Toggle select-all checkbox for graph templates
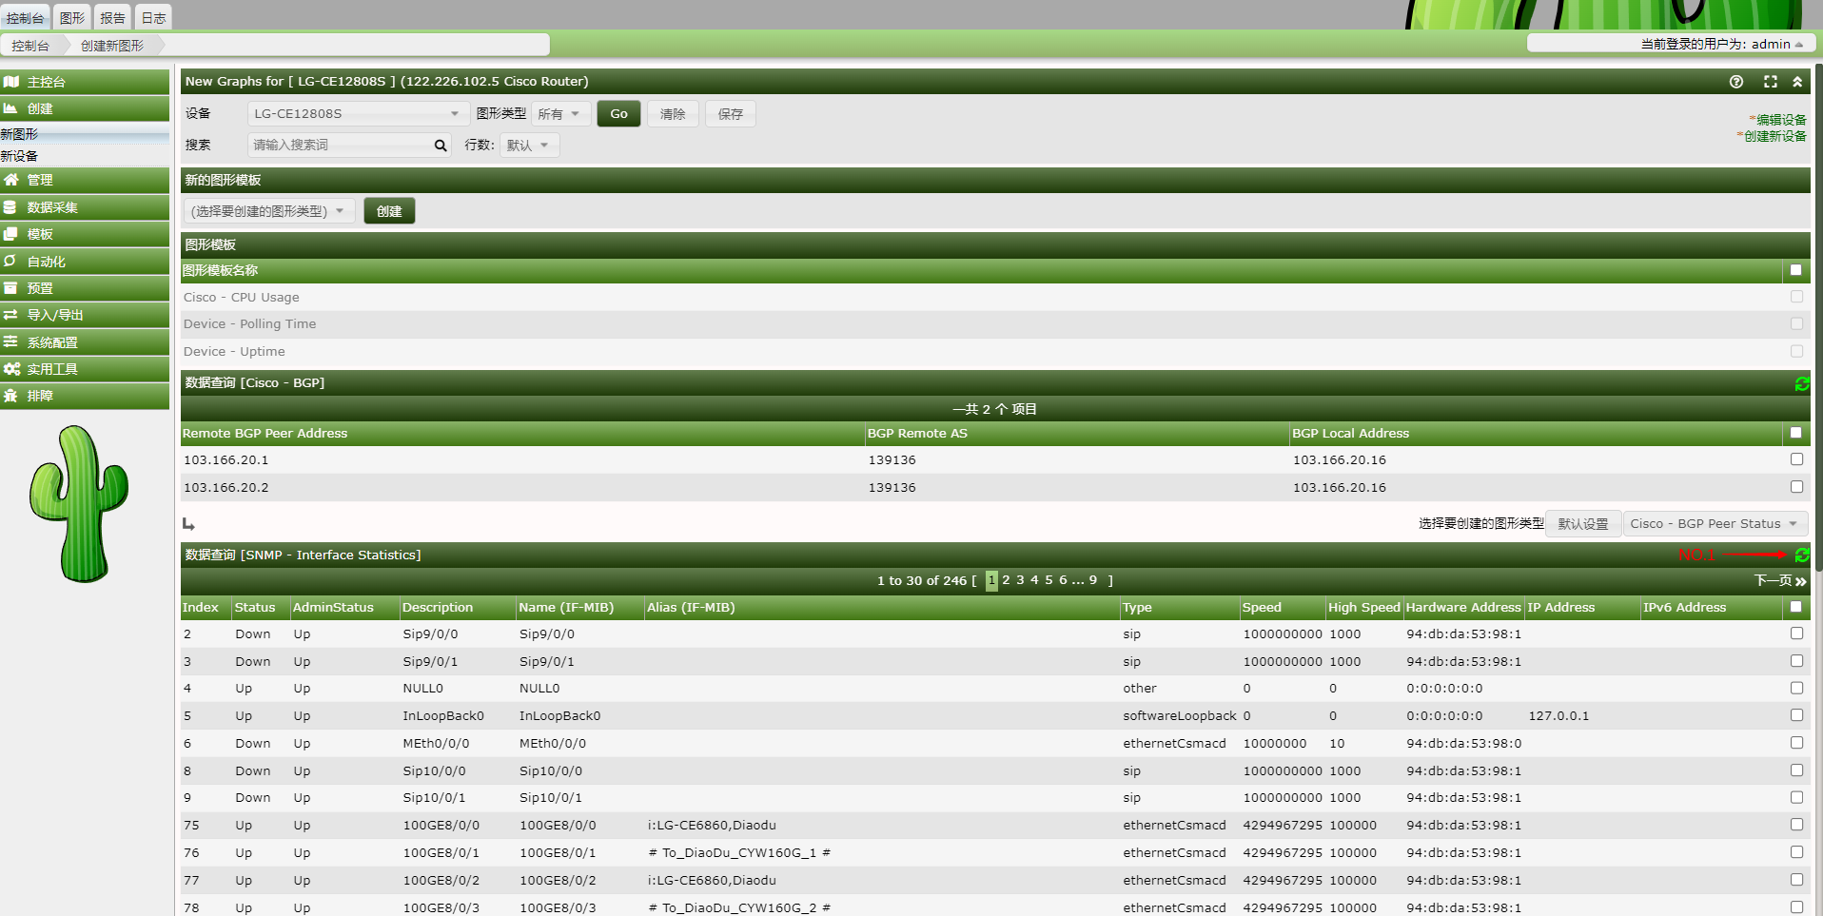 point(1796,270)
